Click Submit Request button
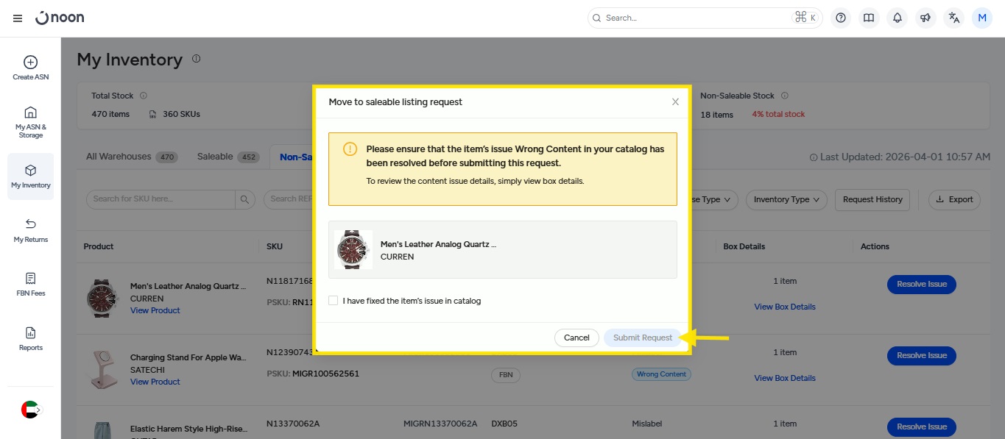This screenshot has width=1005, height=439. (x=642, y=338)
